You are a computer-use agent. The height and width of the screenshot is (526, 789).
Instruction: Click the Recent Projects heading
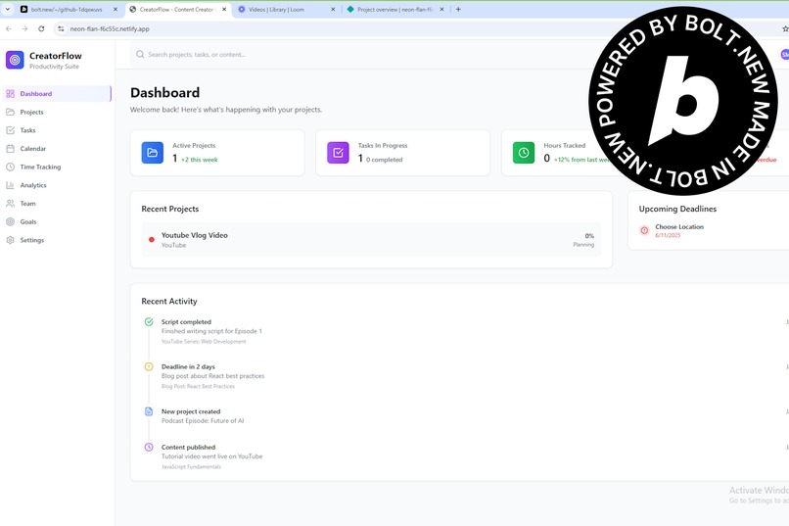point(170,209)
